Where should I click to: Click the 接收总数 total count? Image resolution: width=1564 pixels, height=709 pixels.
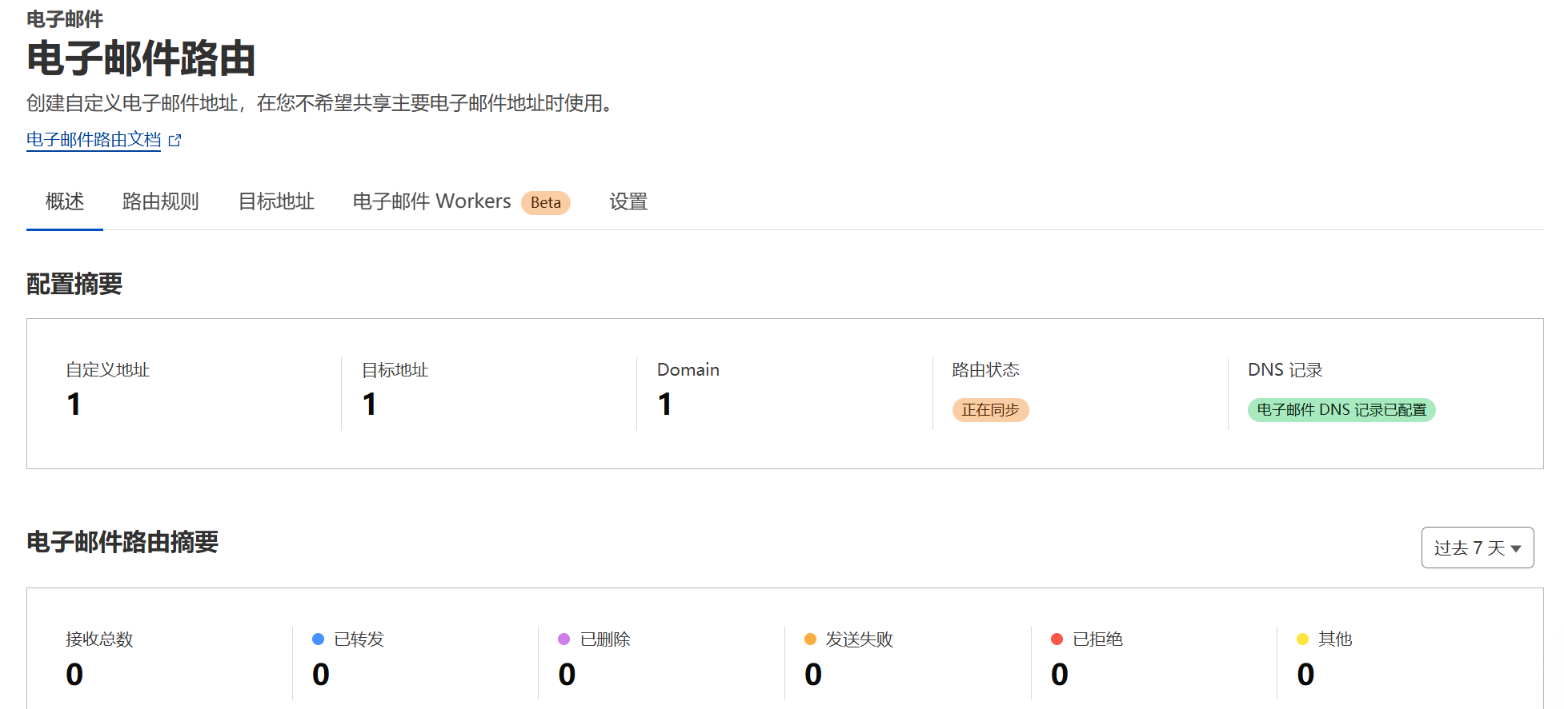74,675
